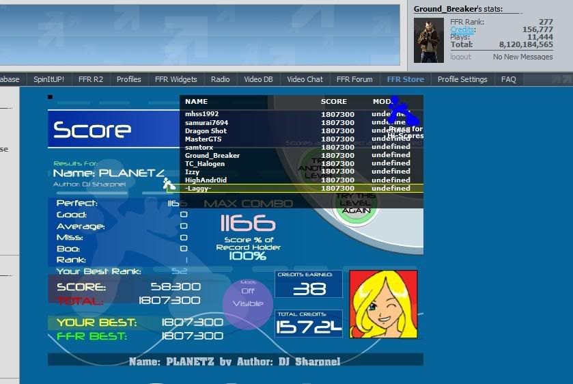
Task: Switch to the Radio tab
Action: click(x=220, y=79)
